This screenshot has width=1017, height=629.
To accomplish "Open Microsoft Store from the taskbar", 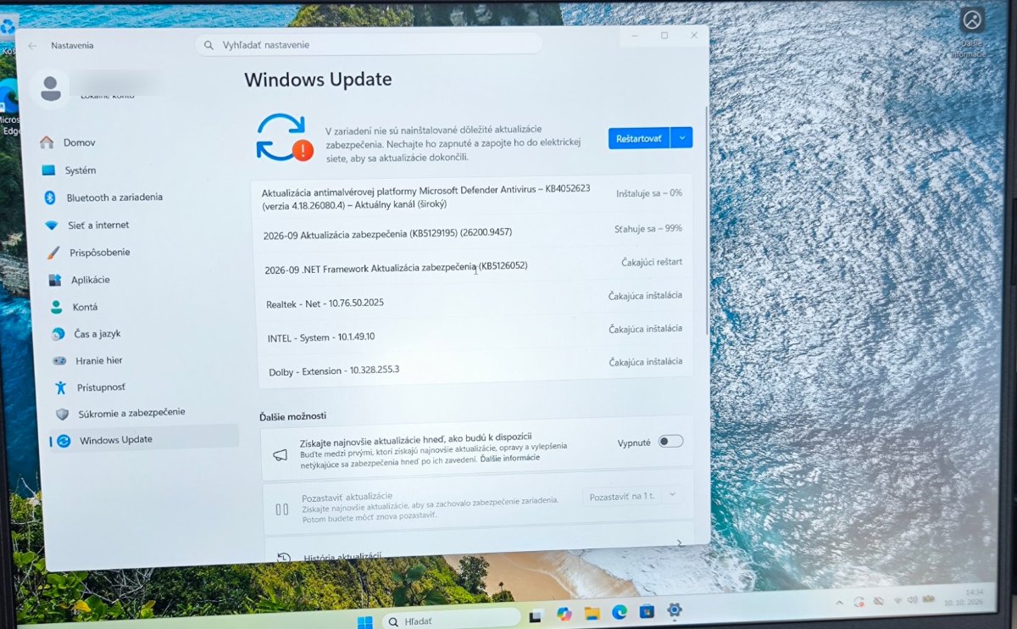I will pyautogui.click(x=647, y=611).
